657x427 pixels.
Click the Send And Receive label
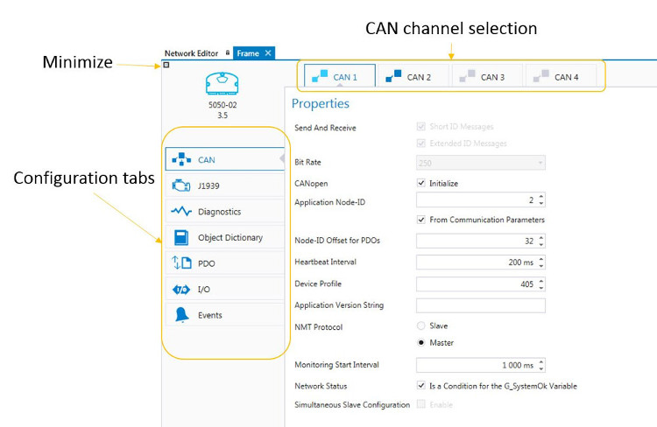(325, 128)
